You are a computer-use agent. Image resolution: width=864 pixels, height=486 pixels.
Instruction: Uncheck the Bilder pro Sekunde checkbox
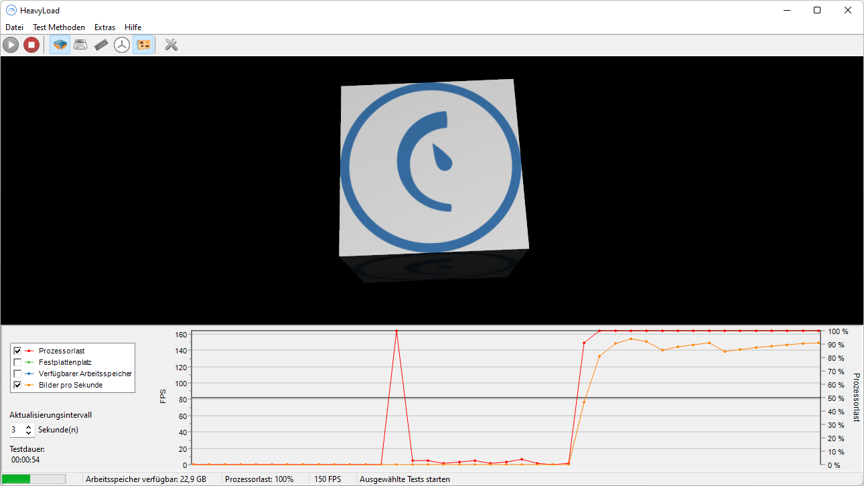17,385
